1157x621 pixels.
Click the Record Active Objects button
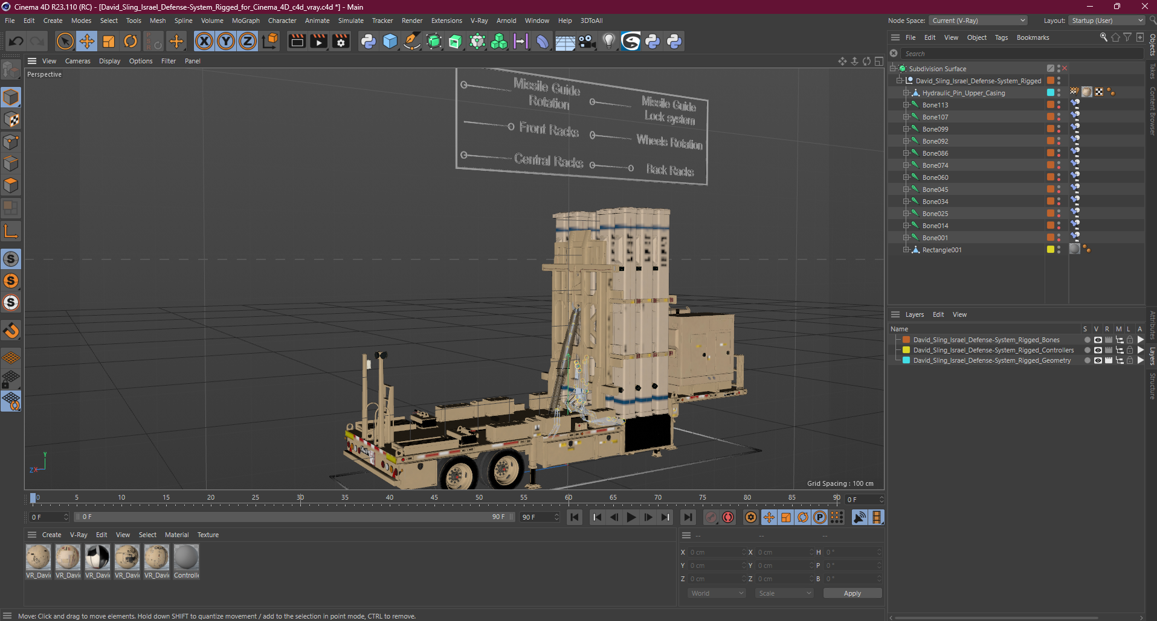pos(712,517)
